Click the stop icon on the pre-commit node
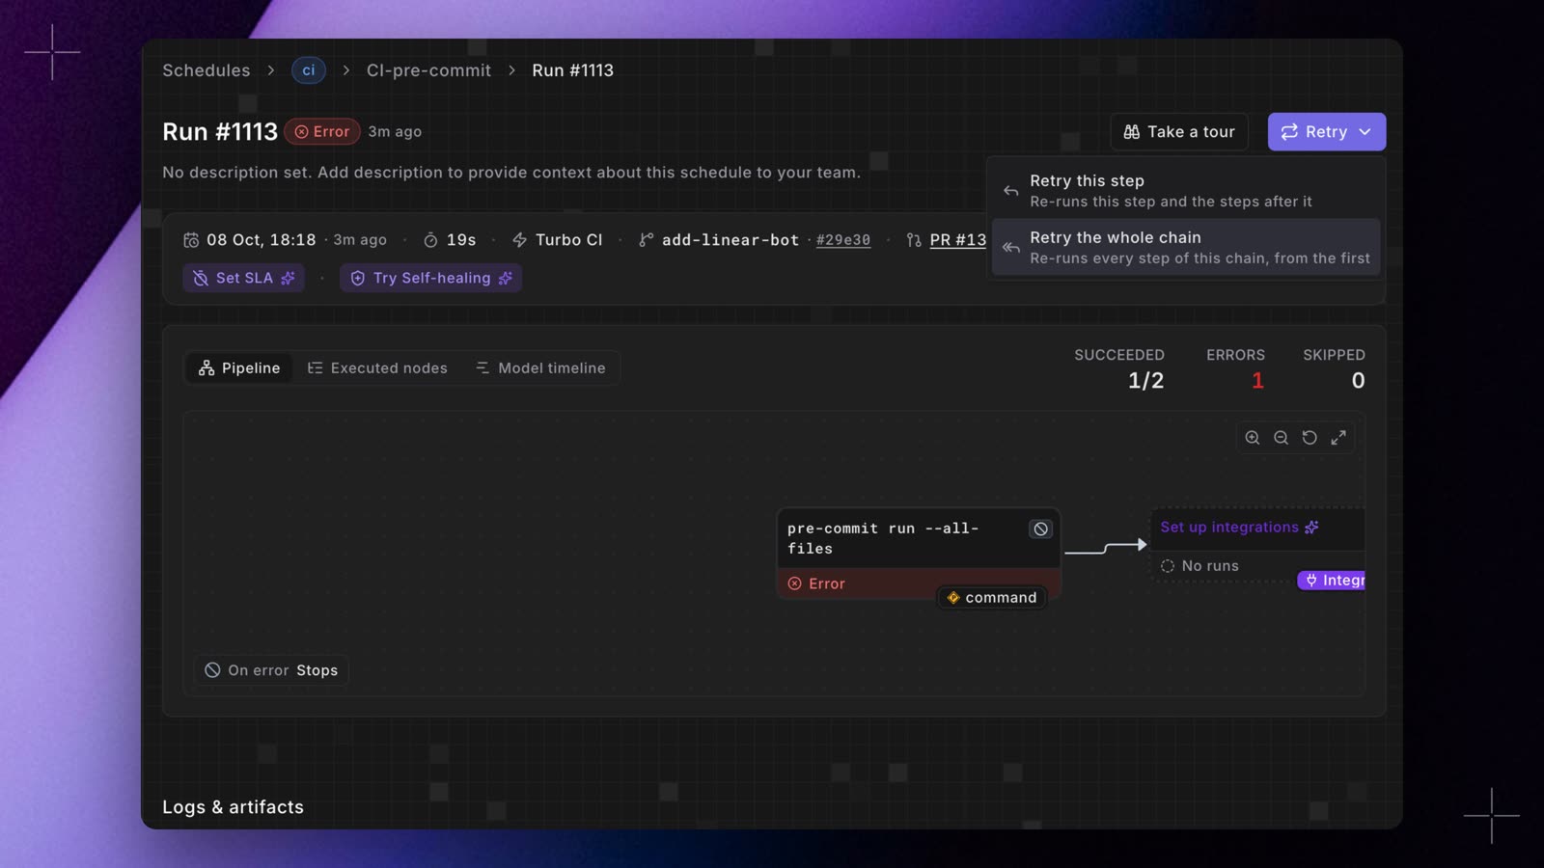The height and width of the screenshot is (868, 1544). coord(1040,529)
